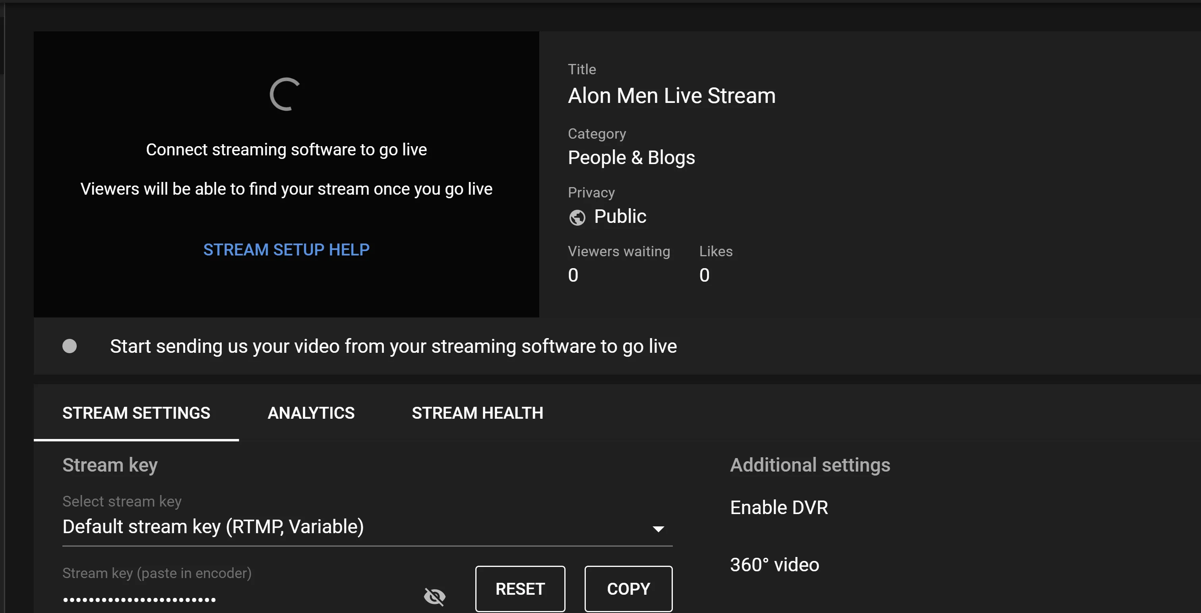Image resolution: width=1201 pixels, height=613 pixels.
Task: Click the 'Stream key' section heading
Action: click(x=110, y=465)
